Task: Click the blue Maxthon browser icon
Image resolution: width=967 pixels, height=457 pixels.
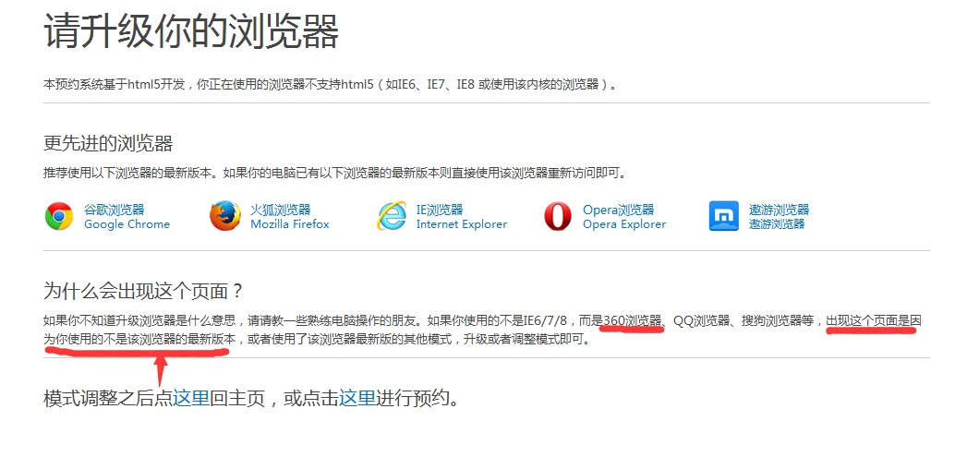Action: pyautogui.click(x=724, y=216)
